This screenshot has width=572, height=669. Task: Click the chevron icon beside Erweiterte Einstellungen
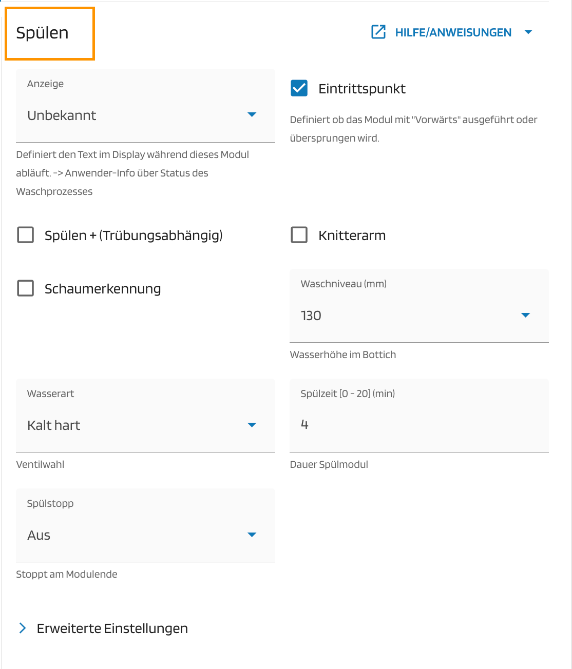[x=23, y=628]
